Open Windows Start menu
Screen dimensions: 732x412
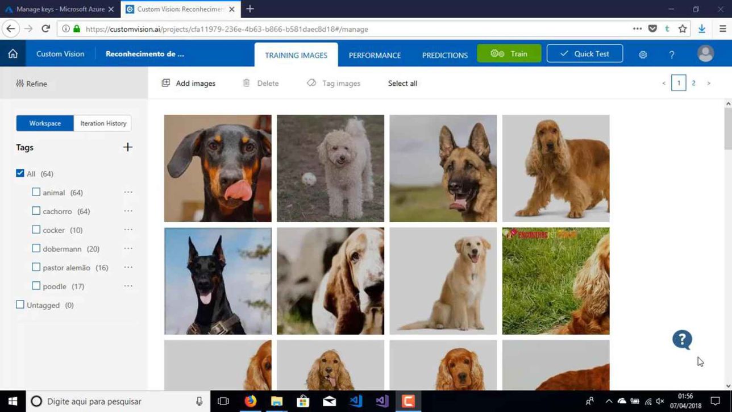(x=13, y=401)
